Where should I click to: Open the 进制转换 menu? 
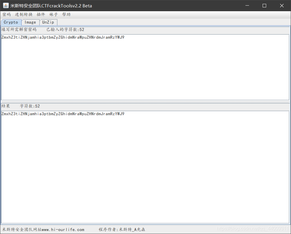[x=24, y=14]
